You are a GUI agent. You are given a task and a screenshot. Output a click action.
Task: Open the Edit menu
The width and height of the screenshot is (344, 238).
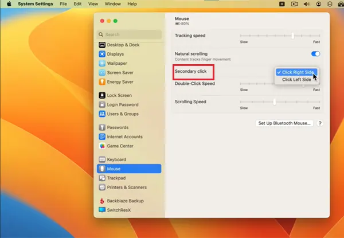[77, 4]
